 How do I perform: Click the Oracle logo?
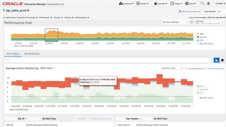pyautogui.click(x=13, y=4)
